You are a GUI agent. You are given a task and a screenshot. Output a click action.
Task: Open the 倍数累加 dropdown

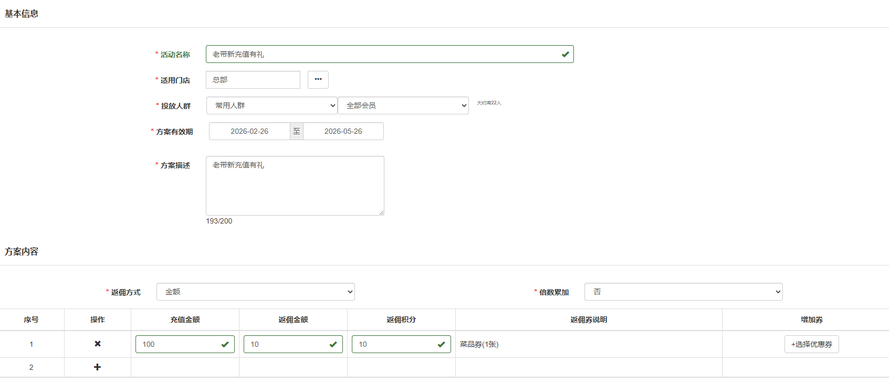(683, 292)
